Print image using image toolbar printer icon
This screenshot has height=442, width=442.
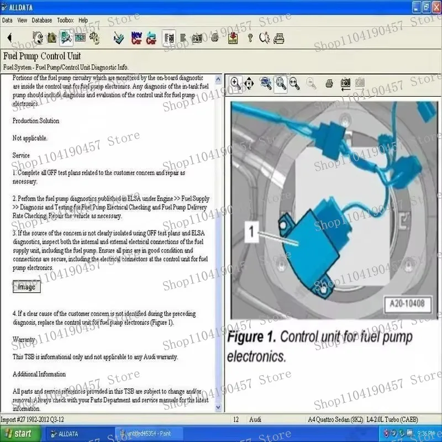tap(329, 83)
